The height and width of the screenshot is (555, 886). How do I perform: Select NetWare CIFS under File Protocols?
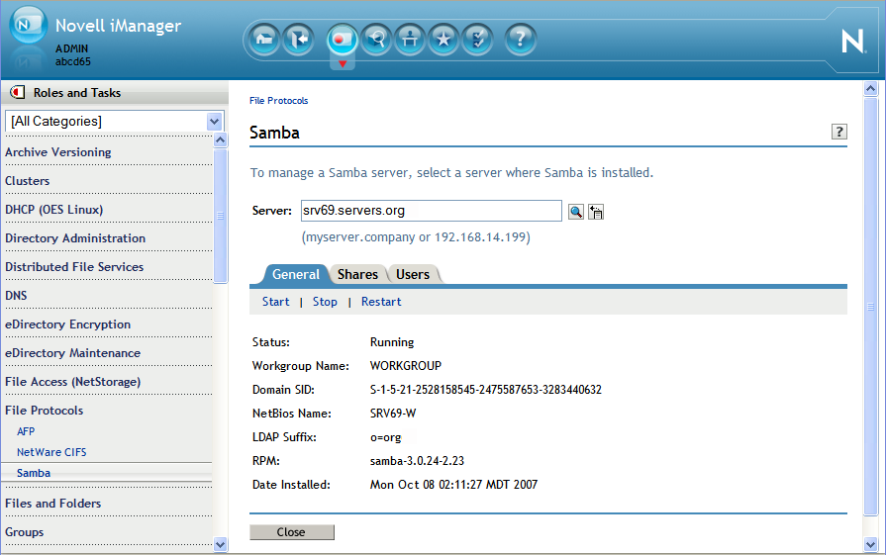pyautogui.click(x=51, y=452)
